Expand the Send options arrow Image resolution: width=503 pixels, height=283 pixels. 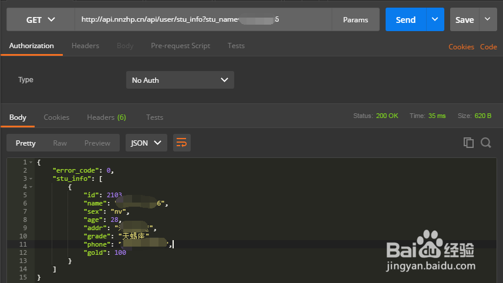click(435, 19)
